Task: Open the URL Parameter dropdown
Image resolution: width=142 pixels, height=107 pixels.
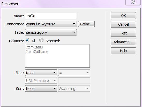Action: pos(41,81)
